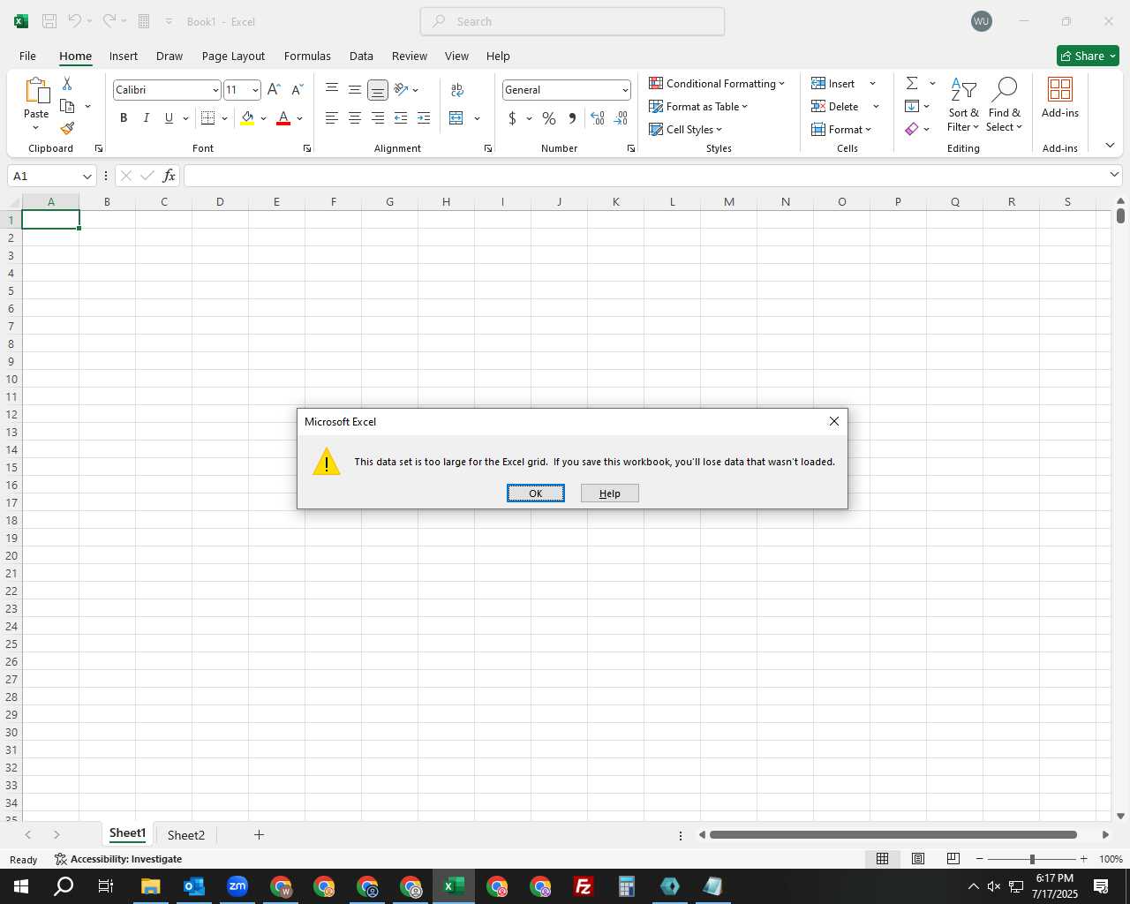Close the Microsoft Excel warning dialog
Screen dimensions: 1130x904
[x=833, y=421]
